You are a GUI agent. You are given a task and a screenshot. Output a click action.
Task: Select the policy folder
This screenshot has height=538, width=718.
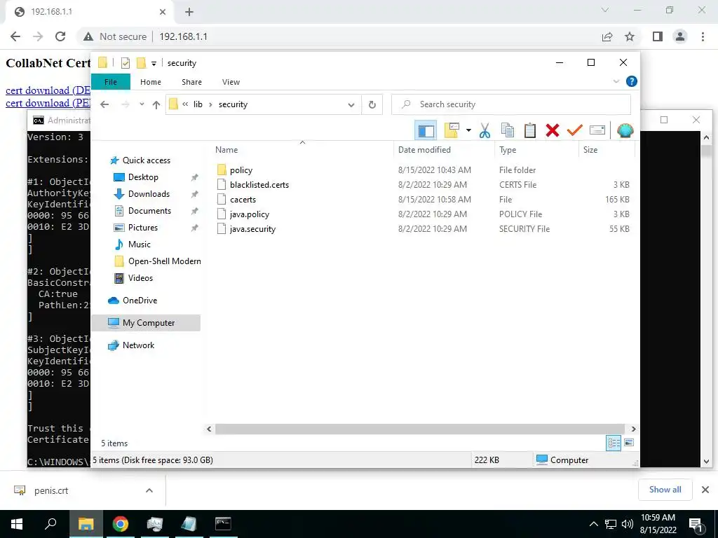coord(241,170)
